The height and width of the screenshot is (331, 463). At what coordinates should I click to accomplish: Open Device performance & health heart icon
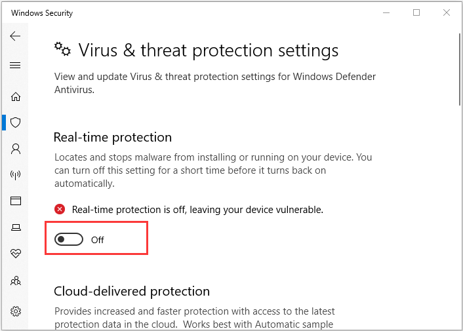[x=16, y=253]
